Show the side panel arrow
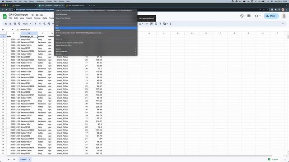The width and height of the screenshot is (289, 162). coord(285,159)
